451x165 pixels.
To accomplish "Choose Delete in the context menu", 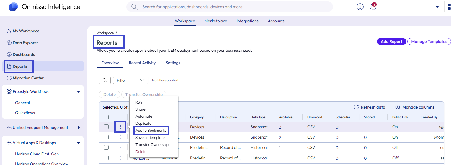I will pyautogui.click(x=141, y=152).
